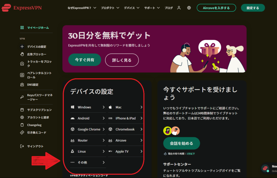Expand the デバイス dropdown menu
Screen dimensions: 277x178
(132, 8)
